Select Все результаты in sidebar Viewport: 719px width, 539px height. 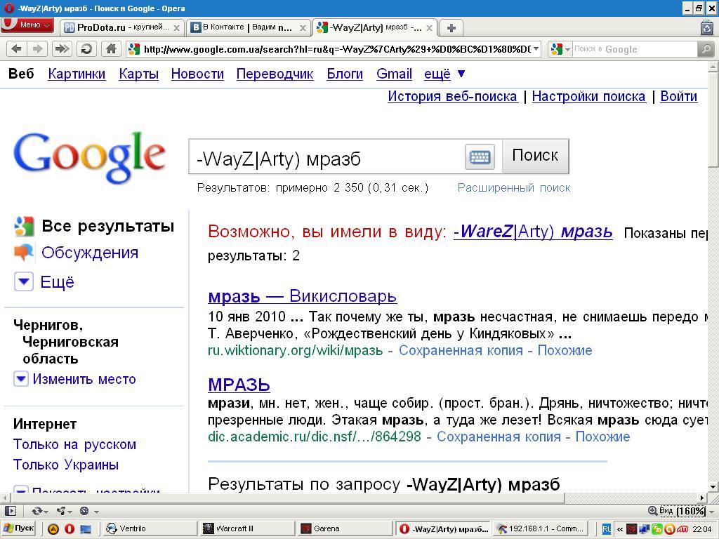pos(107,226)
